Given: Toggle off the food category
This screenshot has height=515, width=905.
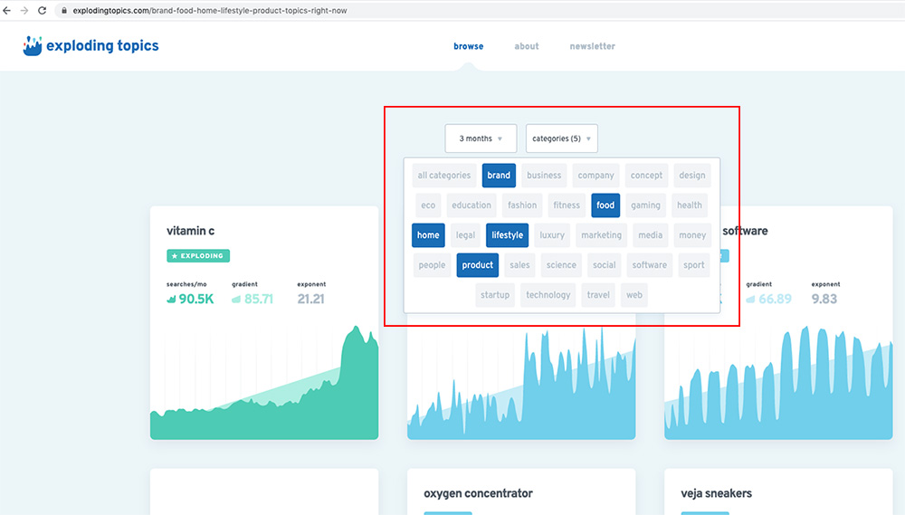Looking at the screenshot, I should point(605,205).
